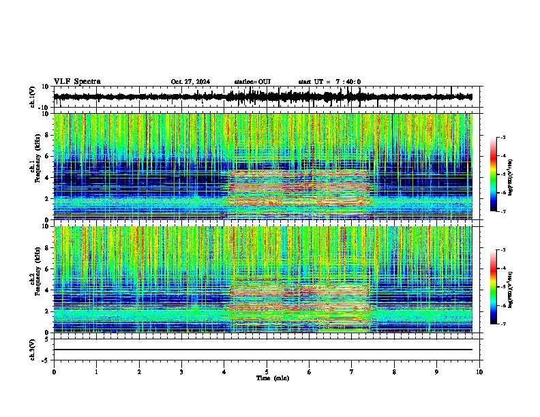Click the log(PSD) label beside ch.1 colorbar
This screenshot has width=540, height=417.
pyautogui.click(x=511, y=177)
